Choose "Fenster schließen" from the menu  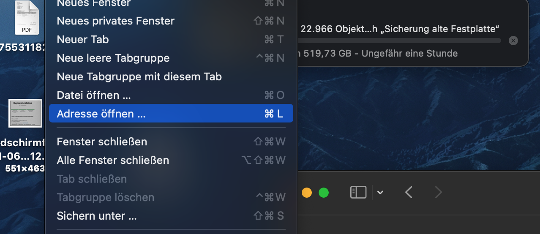[102, 141]
